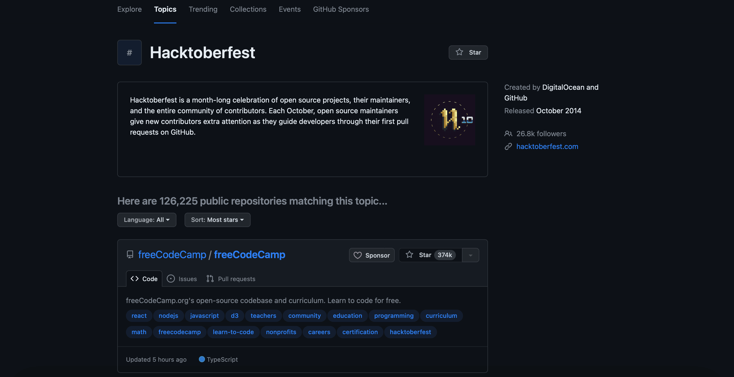
Task: Click the followers people icon
Action: (508, 133)
